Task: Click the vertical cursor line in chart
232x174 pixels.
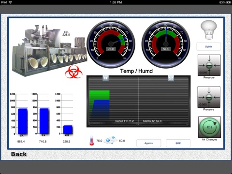Action: 138,101
